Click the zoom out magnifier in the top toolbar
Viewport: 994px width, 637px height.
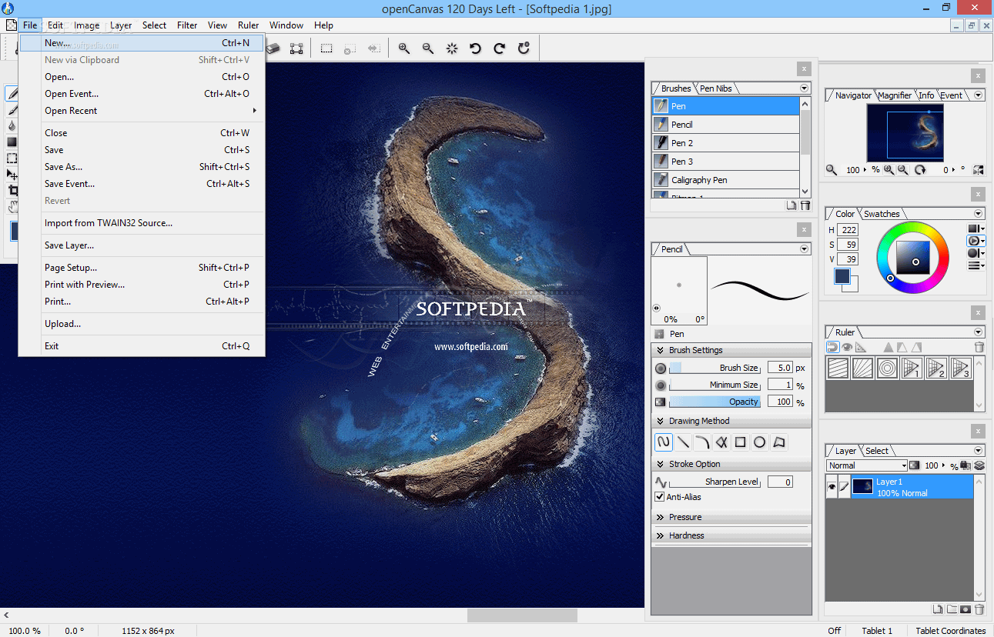[428, 48]
